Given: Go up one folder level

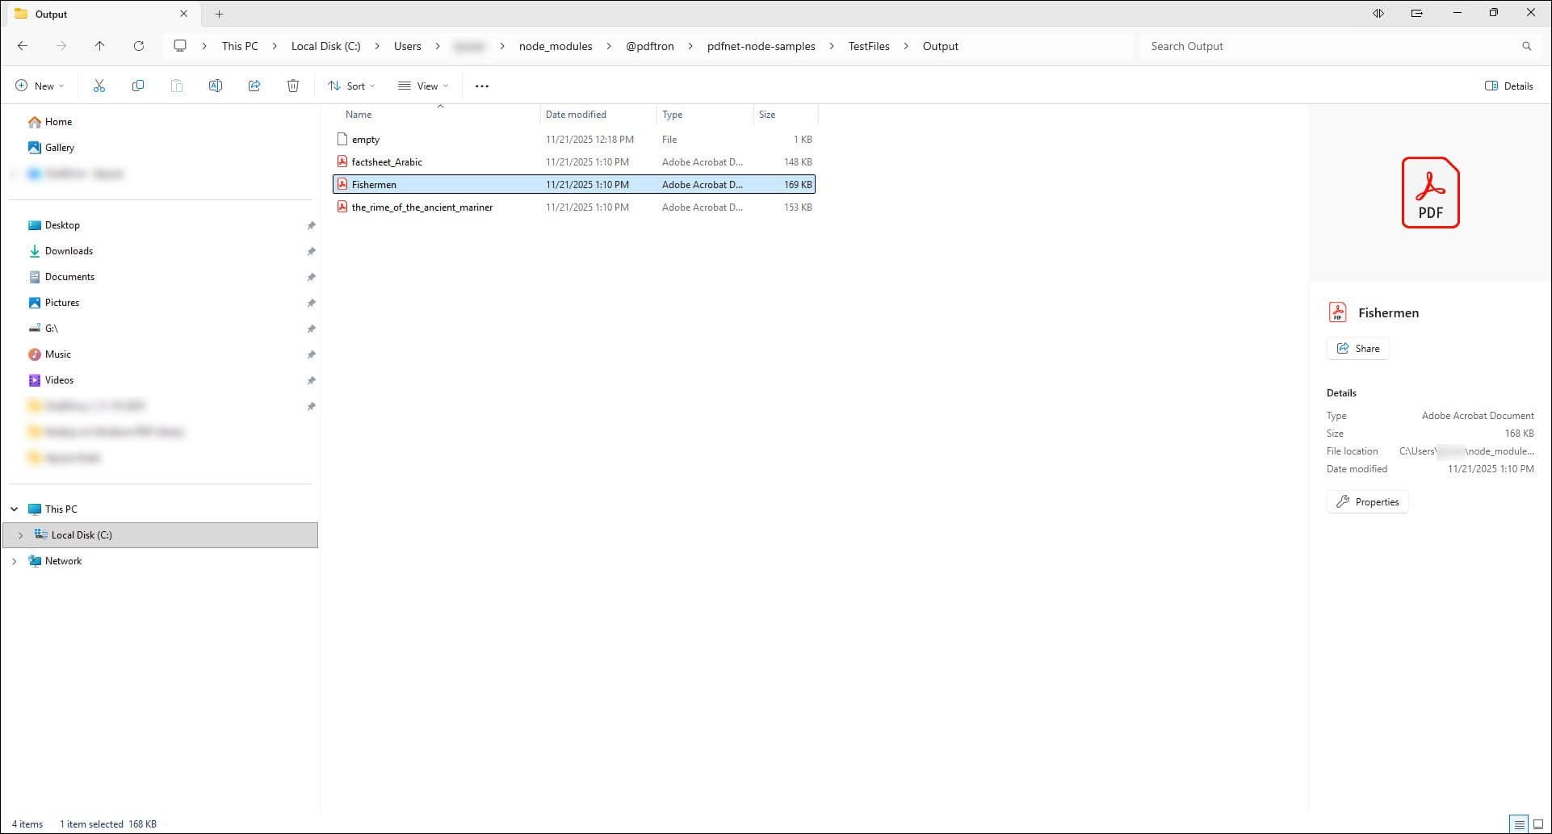Looking at the screenshot, I should 100,46.
